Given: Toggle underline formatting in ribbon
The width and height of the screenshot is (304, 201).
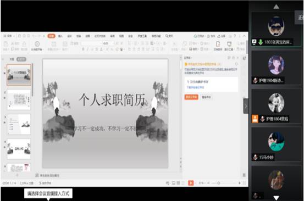Looking at the screenshot, I should click(x=92, y=49).
